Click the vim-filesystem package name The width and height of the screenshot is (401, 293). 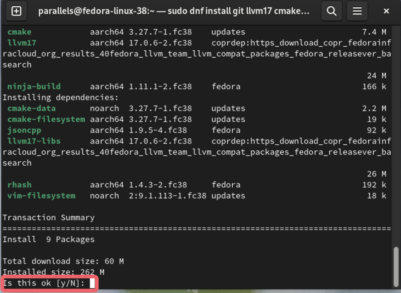(x=41, y=196)
